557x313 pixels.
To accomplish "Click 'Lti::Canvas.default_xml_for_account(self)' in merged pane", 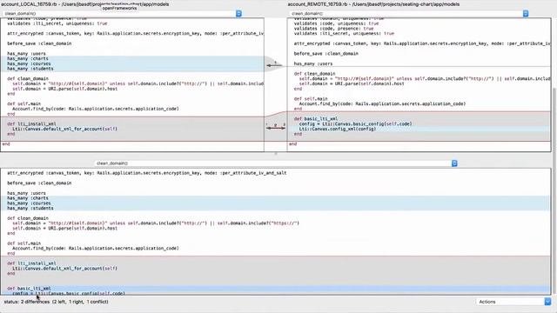I will (x=64, y=269).
